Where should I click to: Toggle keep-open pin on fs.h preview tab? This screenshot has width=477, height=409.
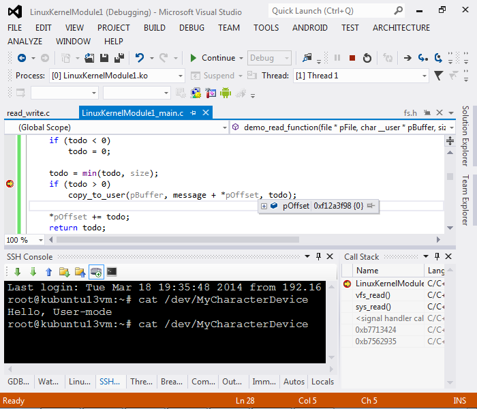coord(427,113)
